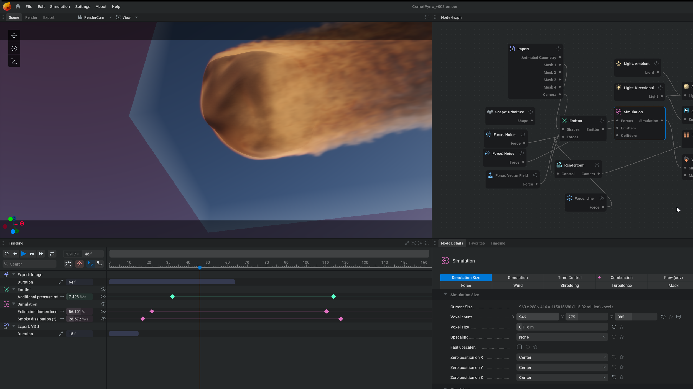Screen dimensions: 693x389
Task: Switch to the Export tab
Action: tap(49, 17)
